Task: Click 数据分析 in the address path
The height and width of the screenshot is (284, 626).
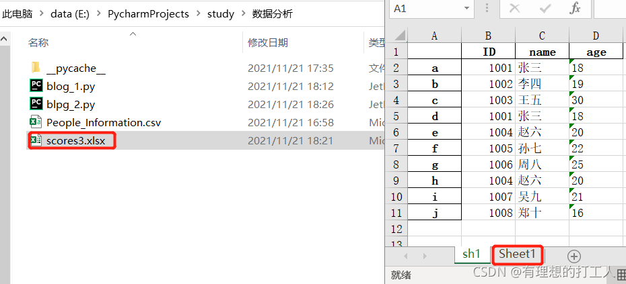Action: (273, 14)
